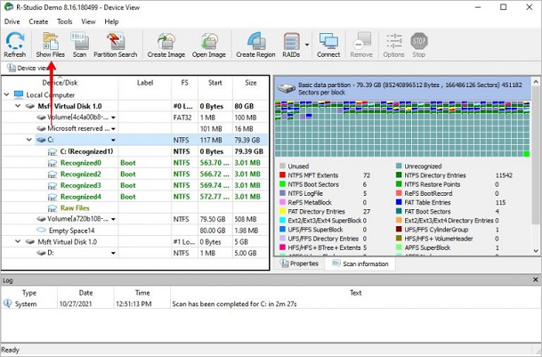Open the Options toolbar icon

(x=393, y=45)
